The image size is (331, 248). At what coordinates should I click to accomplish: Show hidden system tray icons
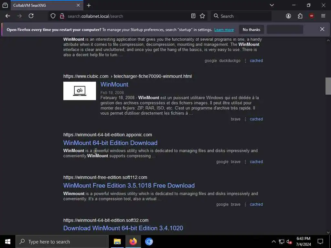tap(273, 242)
